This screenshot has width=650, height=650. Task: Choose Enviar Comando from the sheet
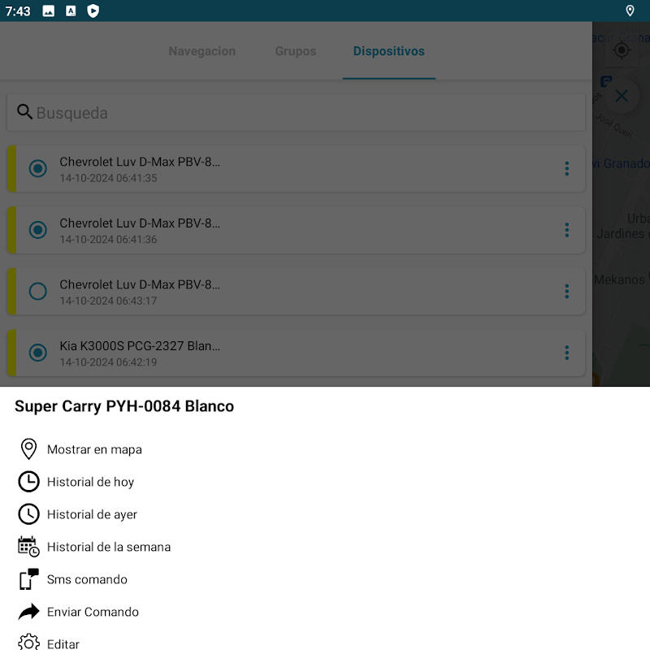[x=93, y=612]
